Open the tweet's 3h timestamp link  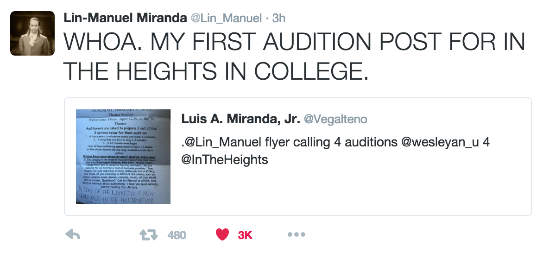pos(278,18)
